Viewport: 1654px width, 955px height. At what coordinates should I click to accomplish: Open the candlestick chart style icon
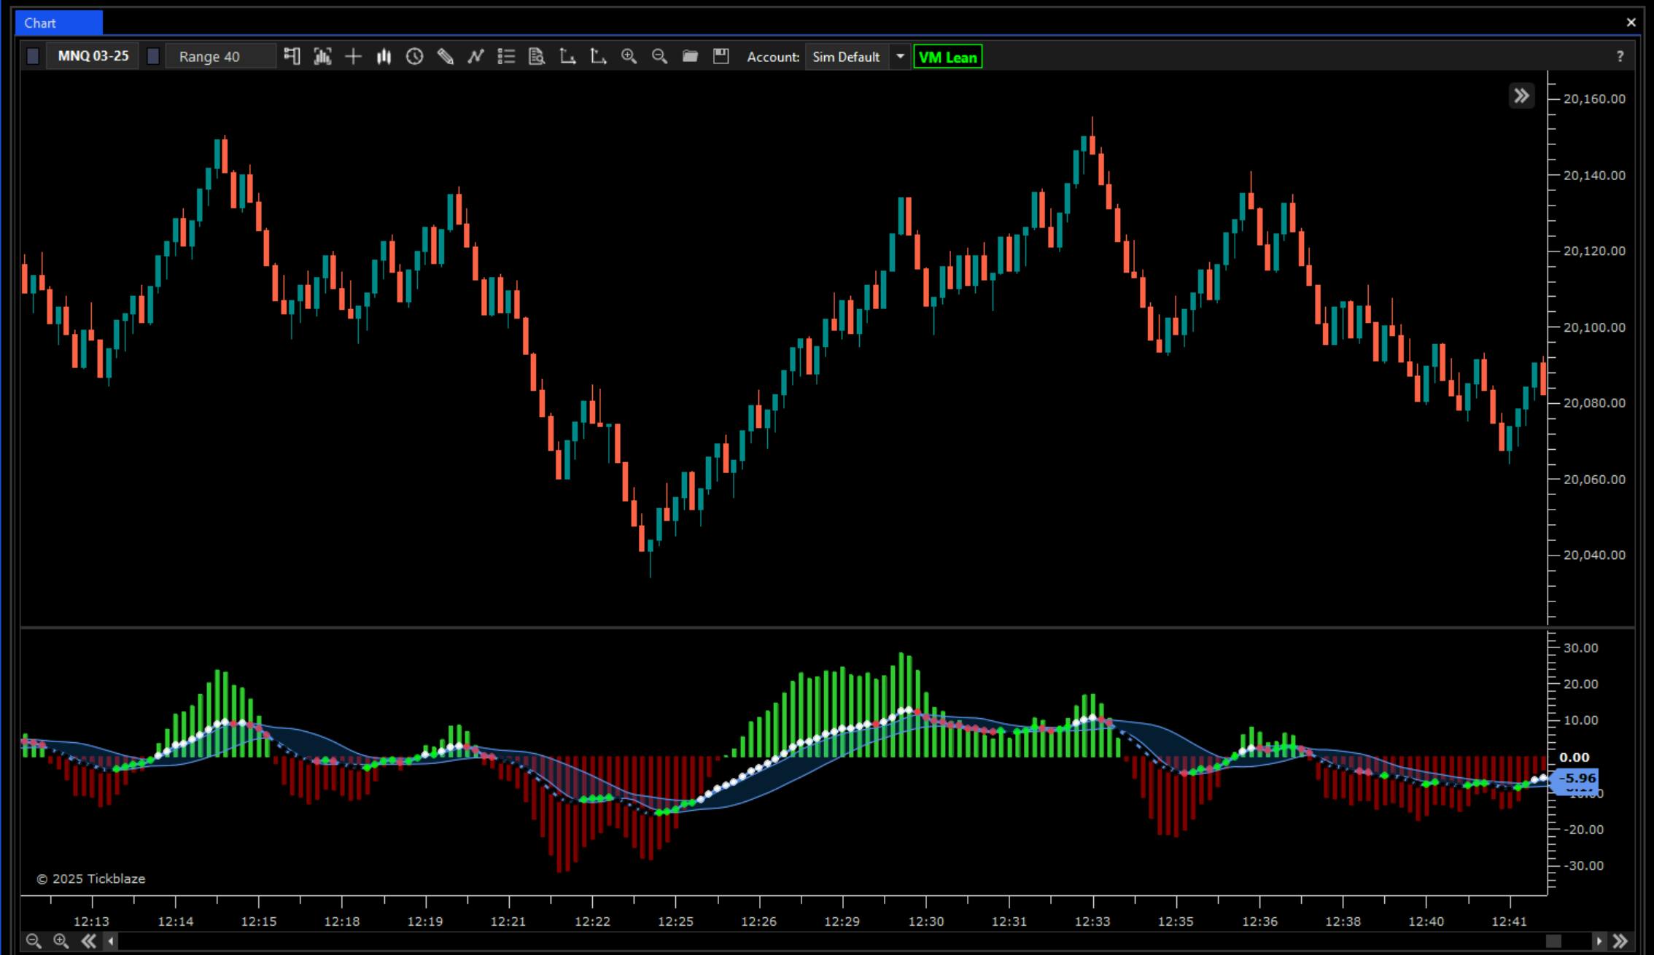tap(384, 57)
